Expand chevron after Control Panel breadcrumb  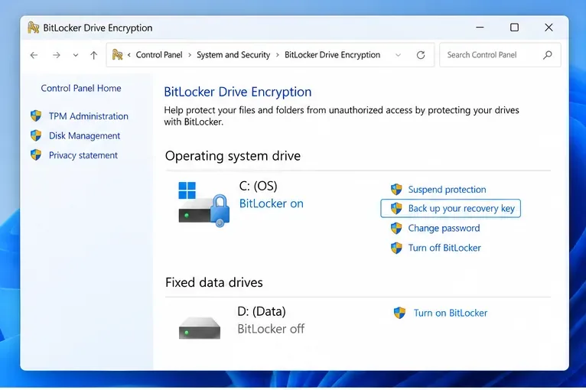click(x=190, y=55)
